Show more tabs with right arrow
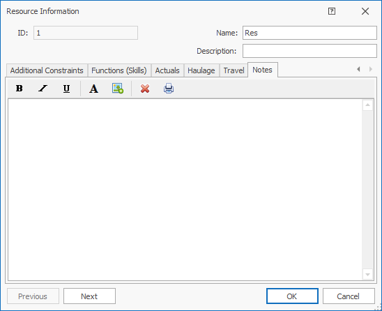The image size is (382, 311). point(371,69)
